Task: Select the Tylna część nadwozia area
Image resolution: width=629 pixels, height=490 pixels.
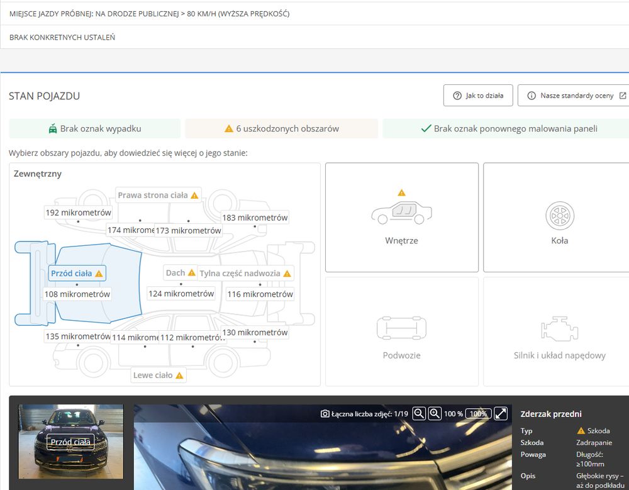Action: point(245,273)
